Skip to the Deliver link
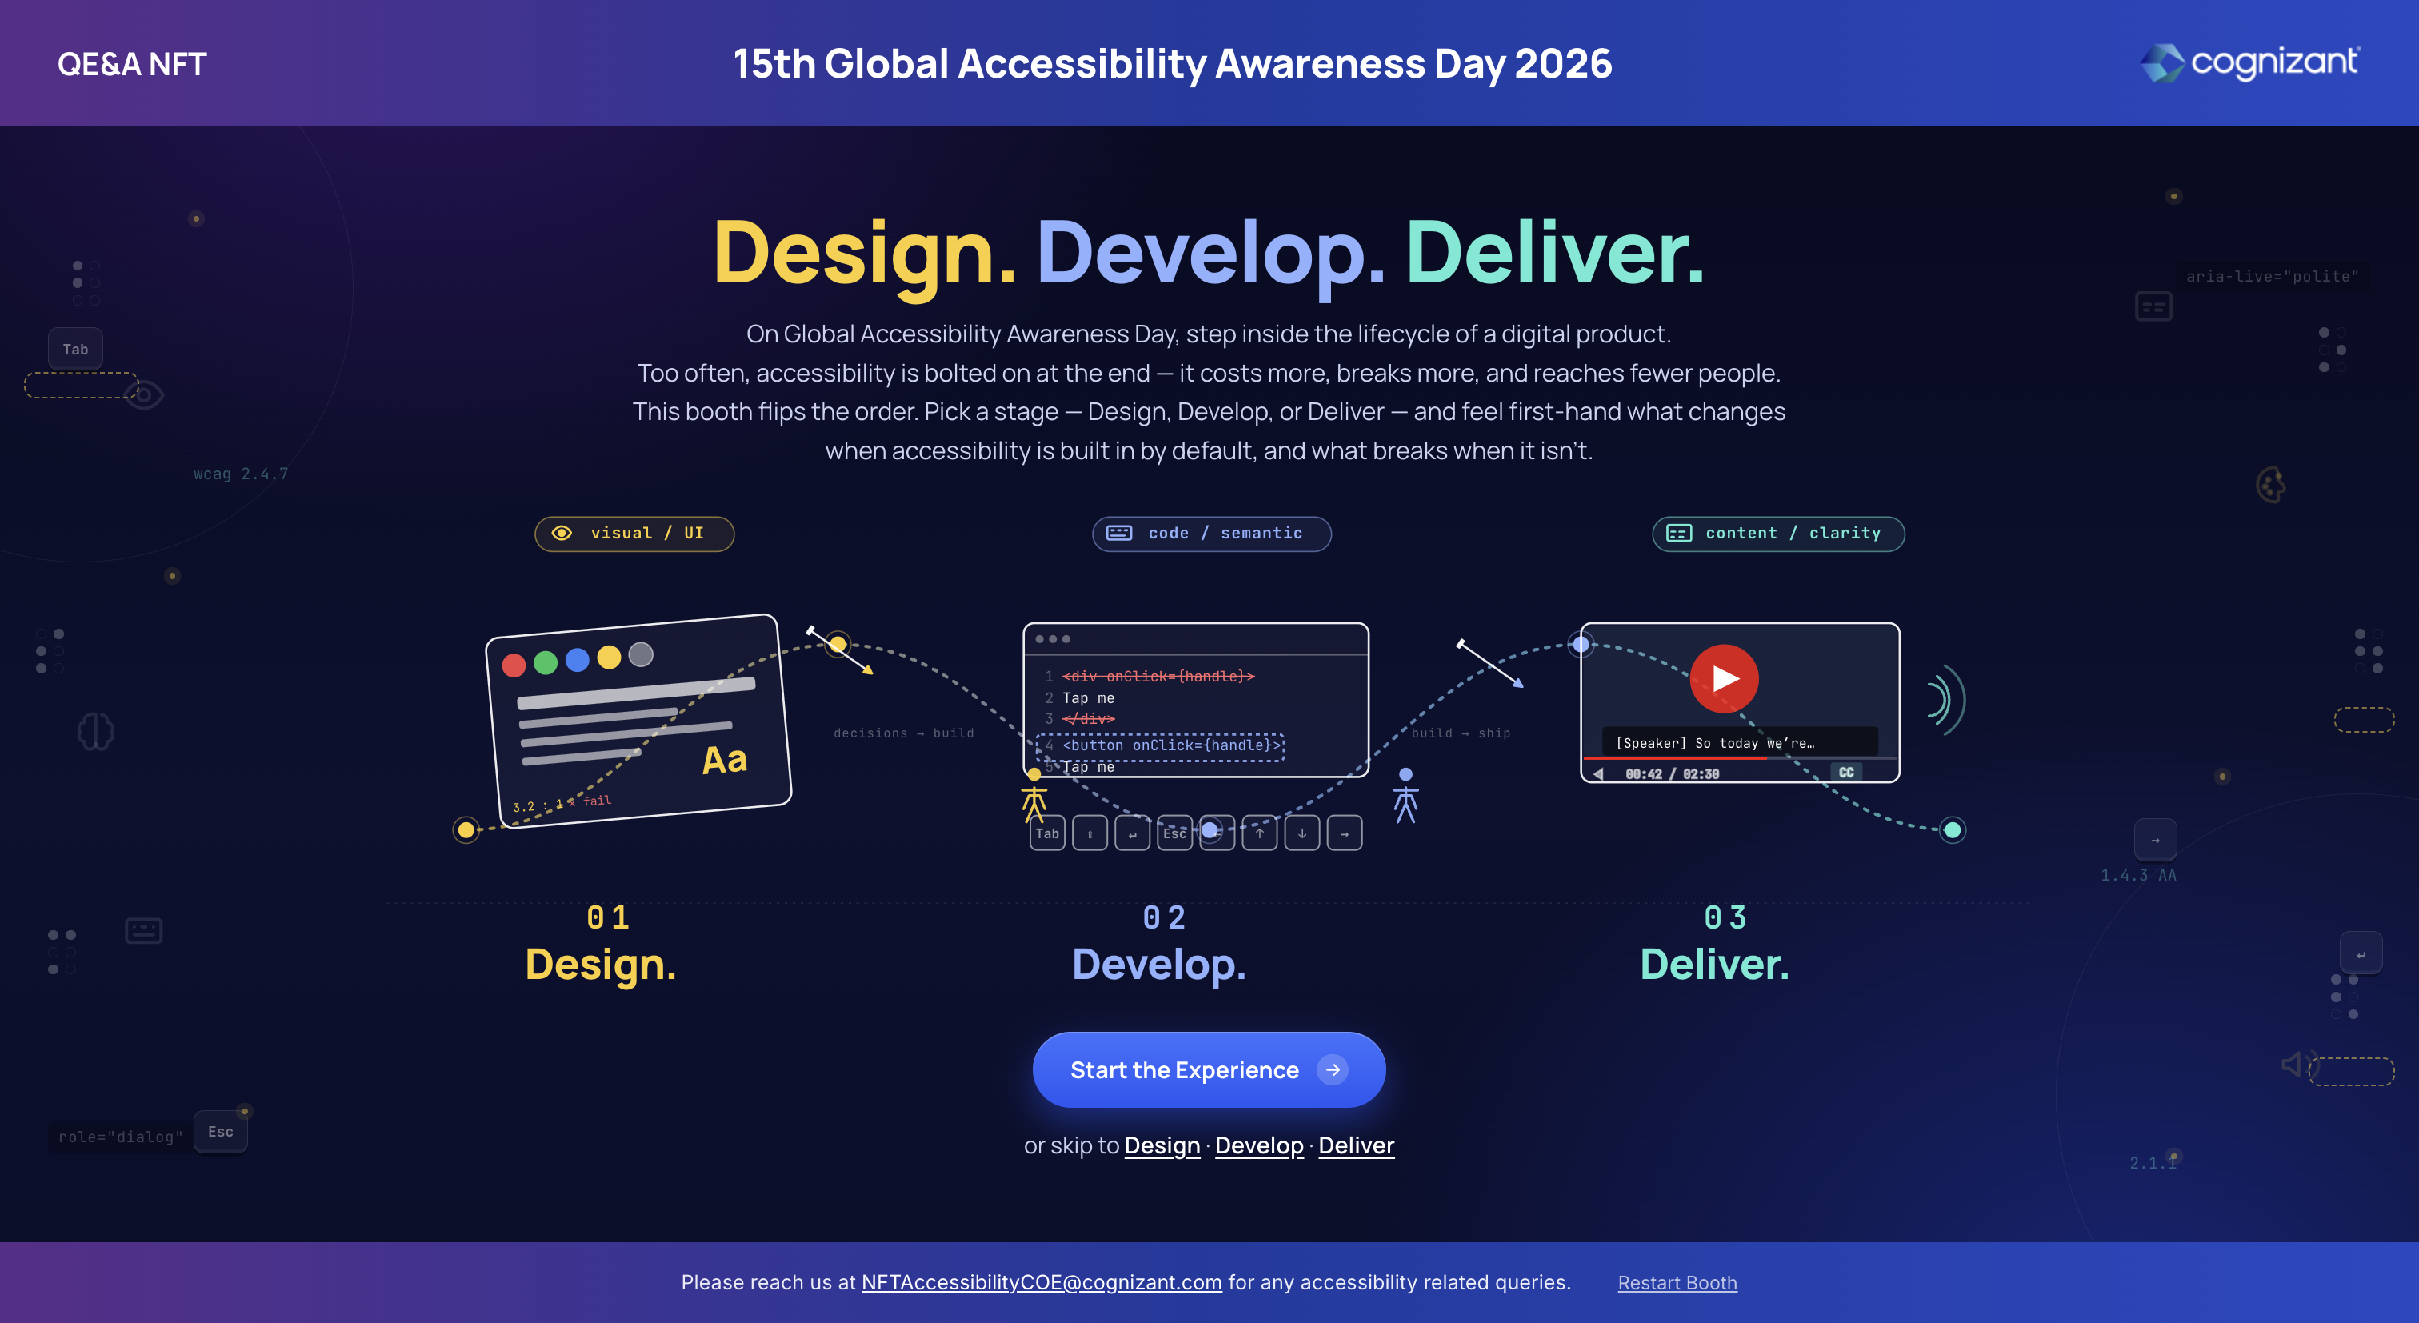The height and width of the screenshot is (1323, 2419). (x=1356, y=1145)
